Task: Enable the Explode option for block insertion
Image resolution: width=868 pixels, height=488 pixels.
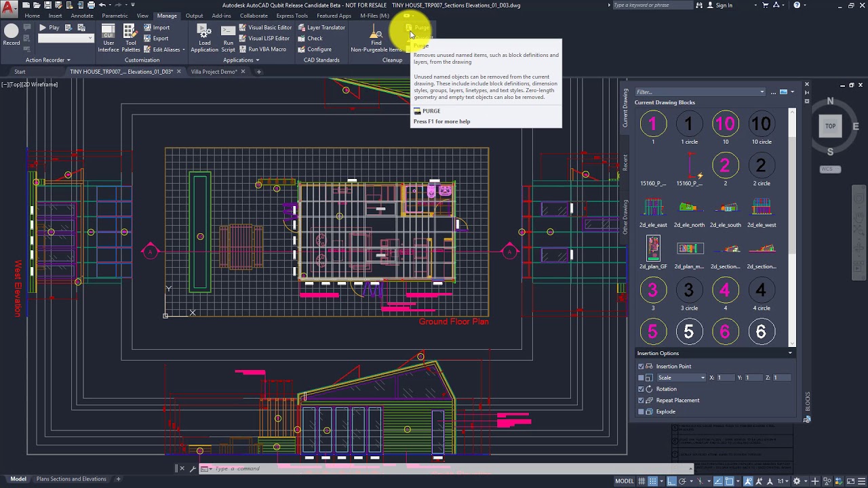Action: pyautogui.click(x=641, y=411)
